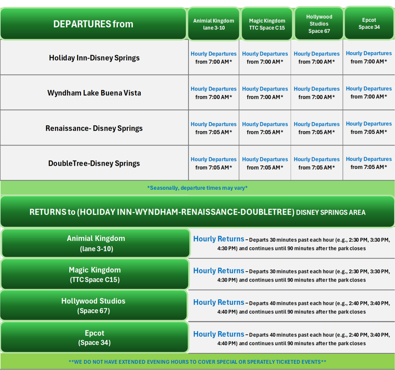
Task: Select Animal Kingdom (lane 3-10) returns button
Action: pyautogui.click(x=96, y=243)
